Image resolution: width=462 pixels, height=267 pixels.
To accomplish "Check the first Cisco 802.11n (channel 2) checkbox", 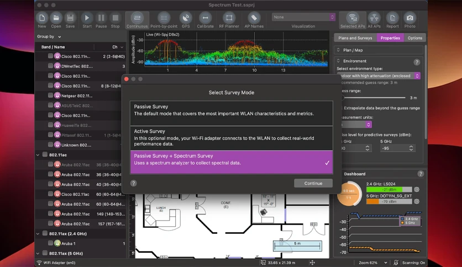I will [50, 56].
